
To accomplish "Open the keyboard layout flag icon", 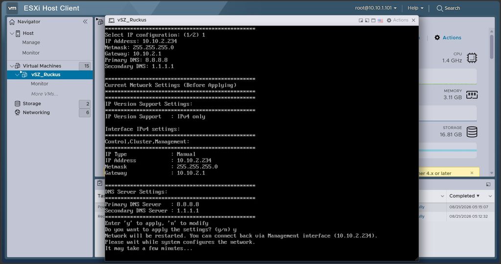I will tap(380, 21).
